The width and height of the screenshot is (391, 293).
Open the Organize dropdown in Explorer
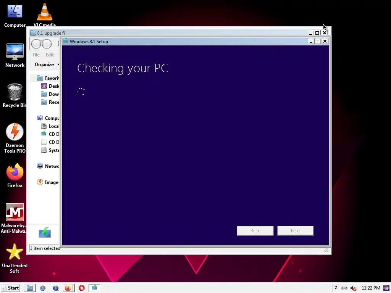coord(46,64)
